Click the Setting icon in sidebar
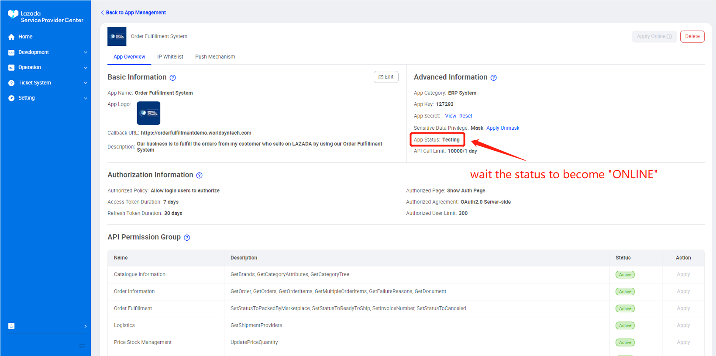 click(x=11, y=98)
